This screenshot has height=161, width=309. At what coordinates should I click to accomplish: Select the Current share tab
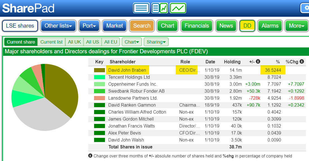[21, 42]
